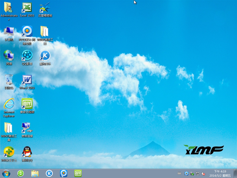Select the Recycle Bin icon
This screenshot has height=178, width=237.
coord(9,80)
